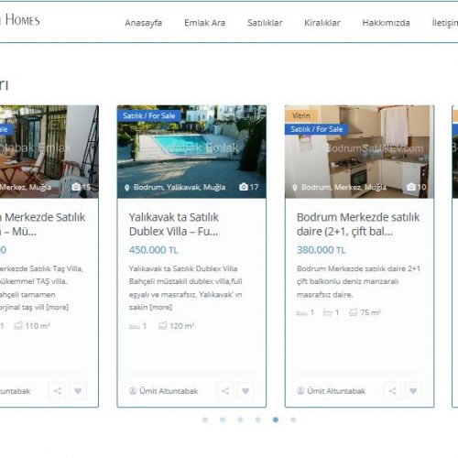
Task: Click the 120 m² area value
Action: point(182,326)
